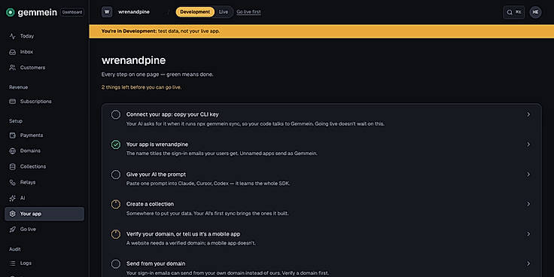Click the Revenue section label

click(18, 87)
